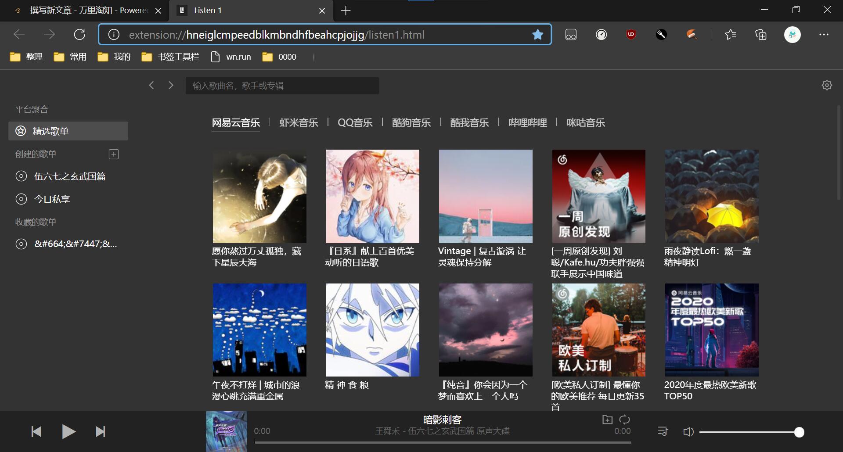
Task: Reload the page with browser refresh
Action: [x=79, y=34]
